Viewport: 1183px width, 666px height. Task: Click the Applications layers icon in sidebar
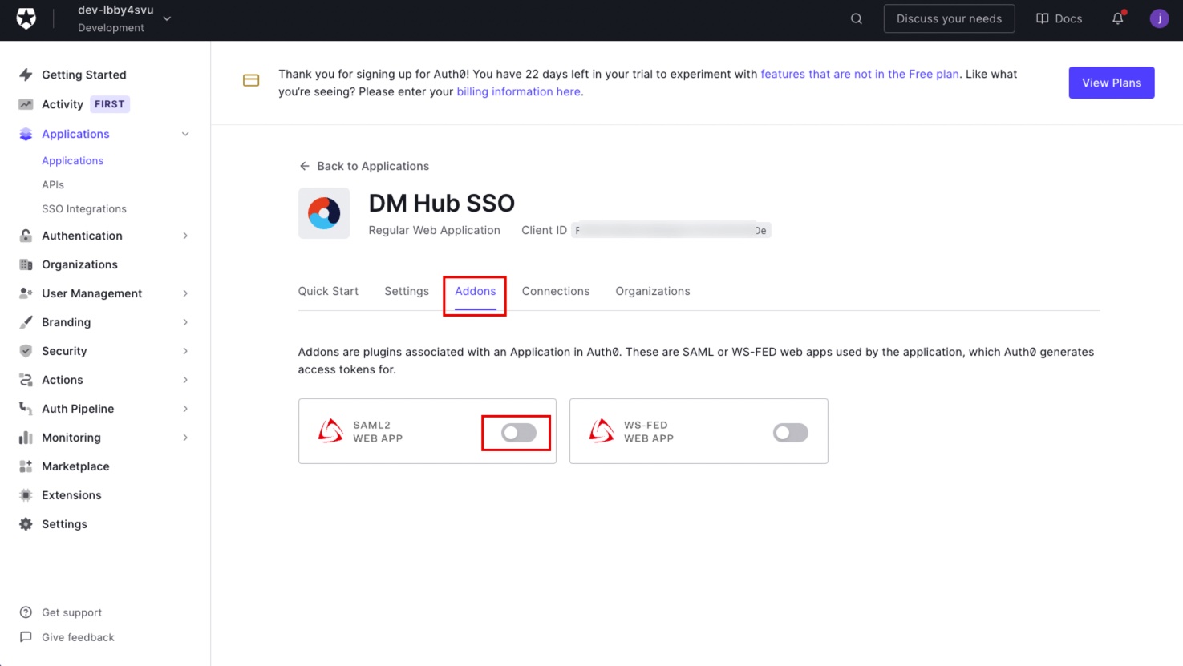(26, 134)
